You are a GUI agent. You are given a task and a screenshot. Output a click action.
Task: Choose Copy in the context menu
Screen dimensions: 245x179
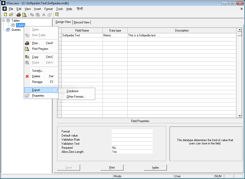coord(41,57)
